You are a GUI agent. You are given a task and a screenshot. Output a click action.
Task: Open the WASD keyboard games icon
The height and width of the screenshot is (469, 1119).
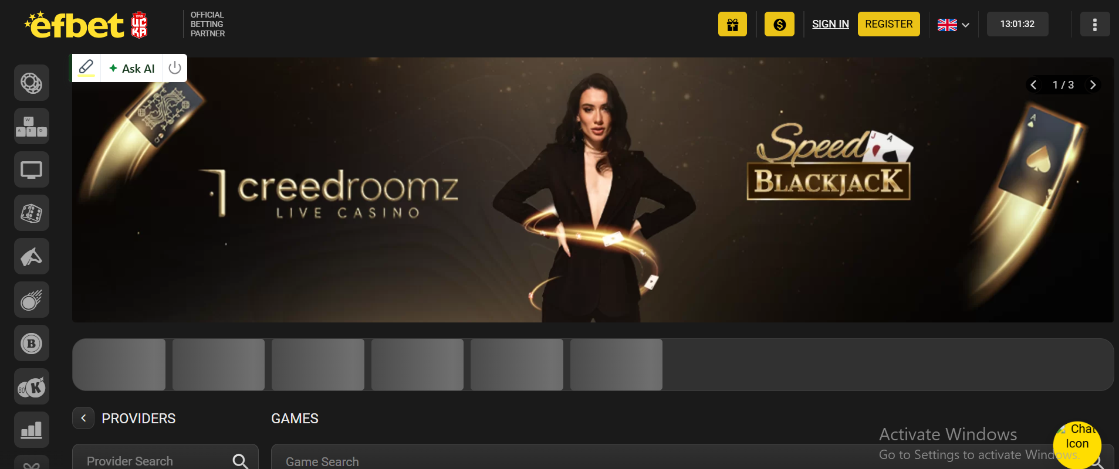pyautogui.click(x=32, y=126)
